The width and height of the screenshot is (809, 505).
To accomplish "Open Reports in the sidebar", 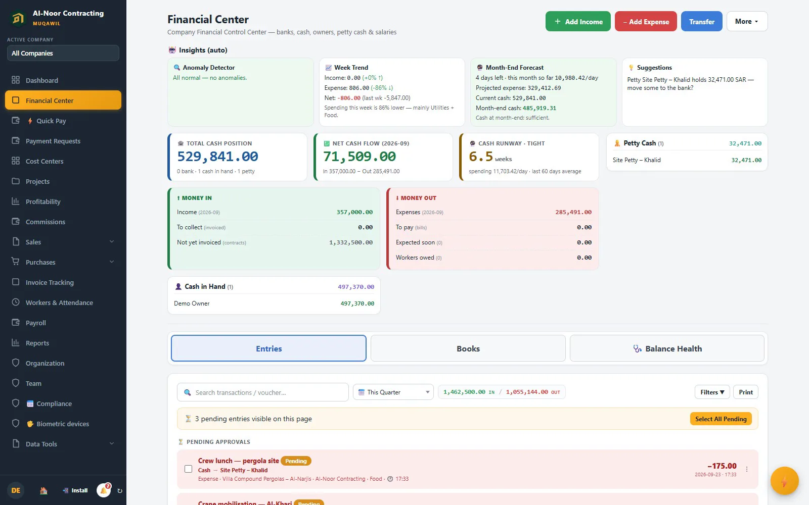I will coord(63,343).
